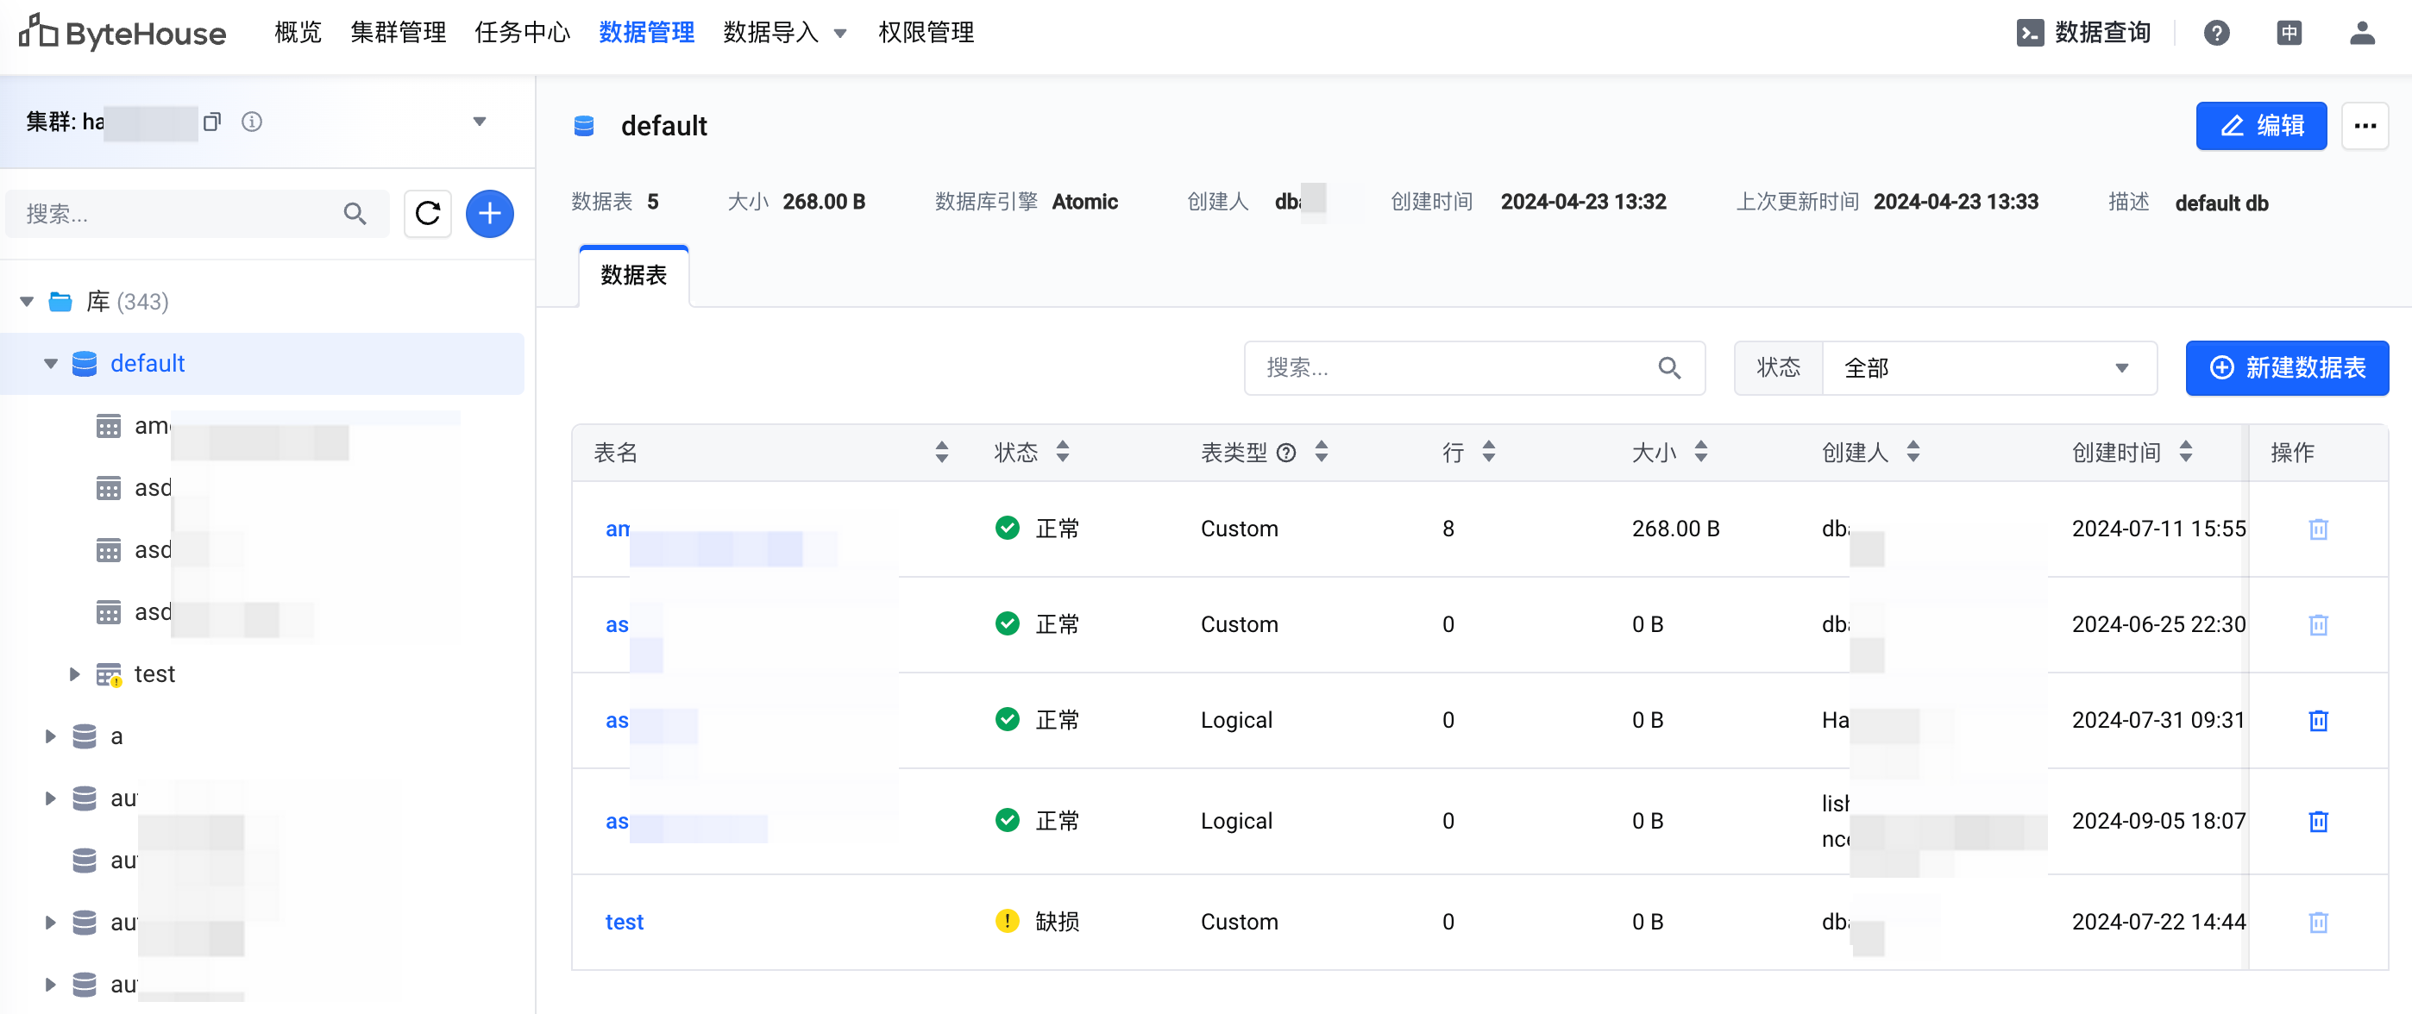
Task: Open the 数据导入 dropdown menu
Action: click(785, 33)
